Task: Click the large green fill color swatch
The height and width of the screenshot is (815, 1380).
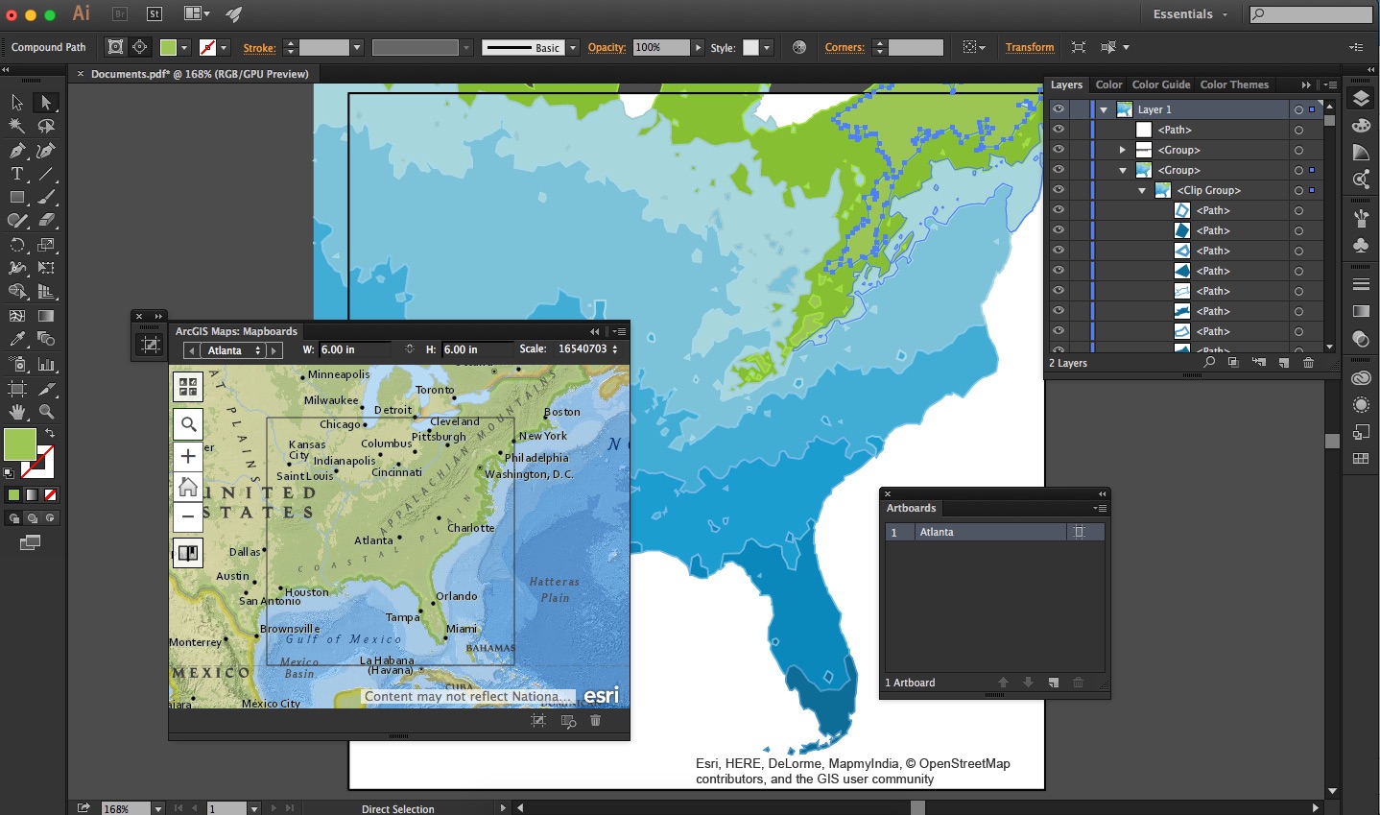Action: click(x=19, y=444)
